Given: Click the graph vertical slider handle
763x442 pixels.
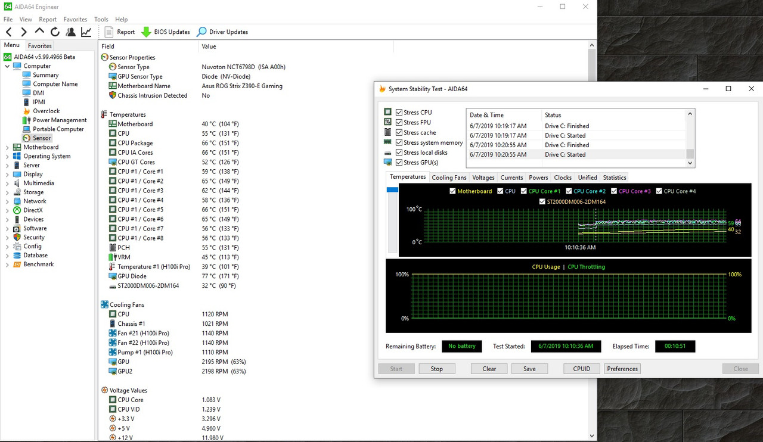Looking at the screenshot, I should [x=392, y=189].
